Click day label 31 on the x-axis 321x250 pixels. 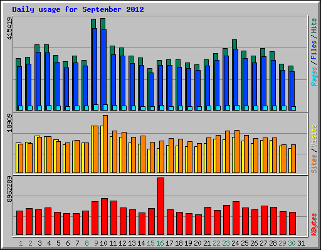tap(301, 243)
